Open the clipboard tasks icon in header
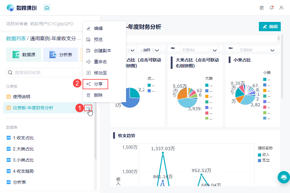The height and width of the screenshot is (193, 290). point(262,8)
